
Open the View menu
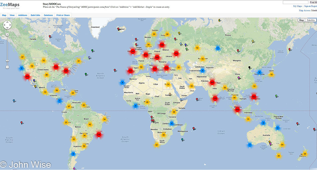[12, 15]
